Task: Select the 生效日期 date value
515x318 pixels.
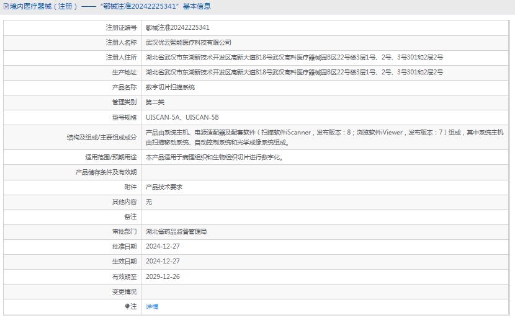Action: [x=163, y=262]
